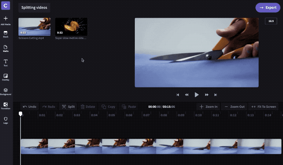The width and height of the screenshot is (283, 165).
Task: Click the 0:14 mark on timeline ruler
Action: (268, 115)
